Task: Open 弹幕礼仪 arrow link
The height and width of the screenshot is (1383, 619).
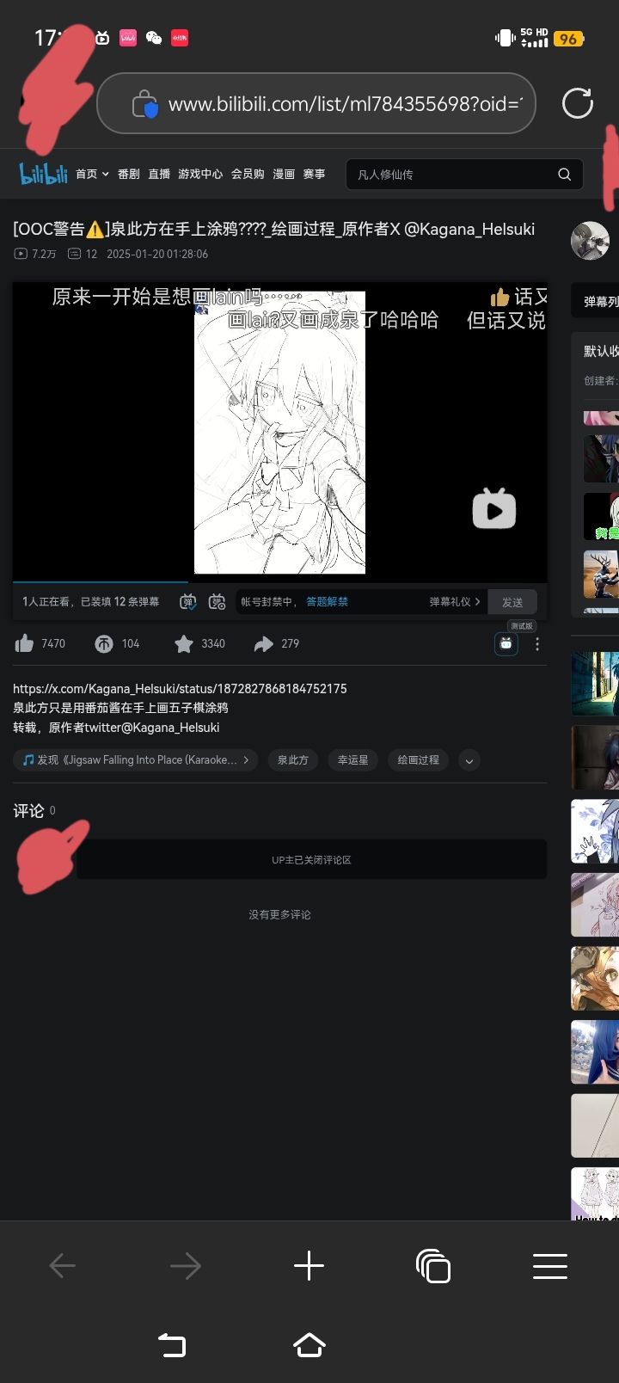Action: coord(455,602)
